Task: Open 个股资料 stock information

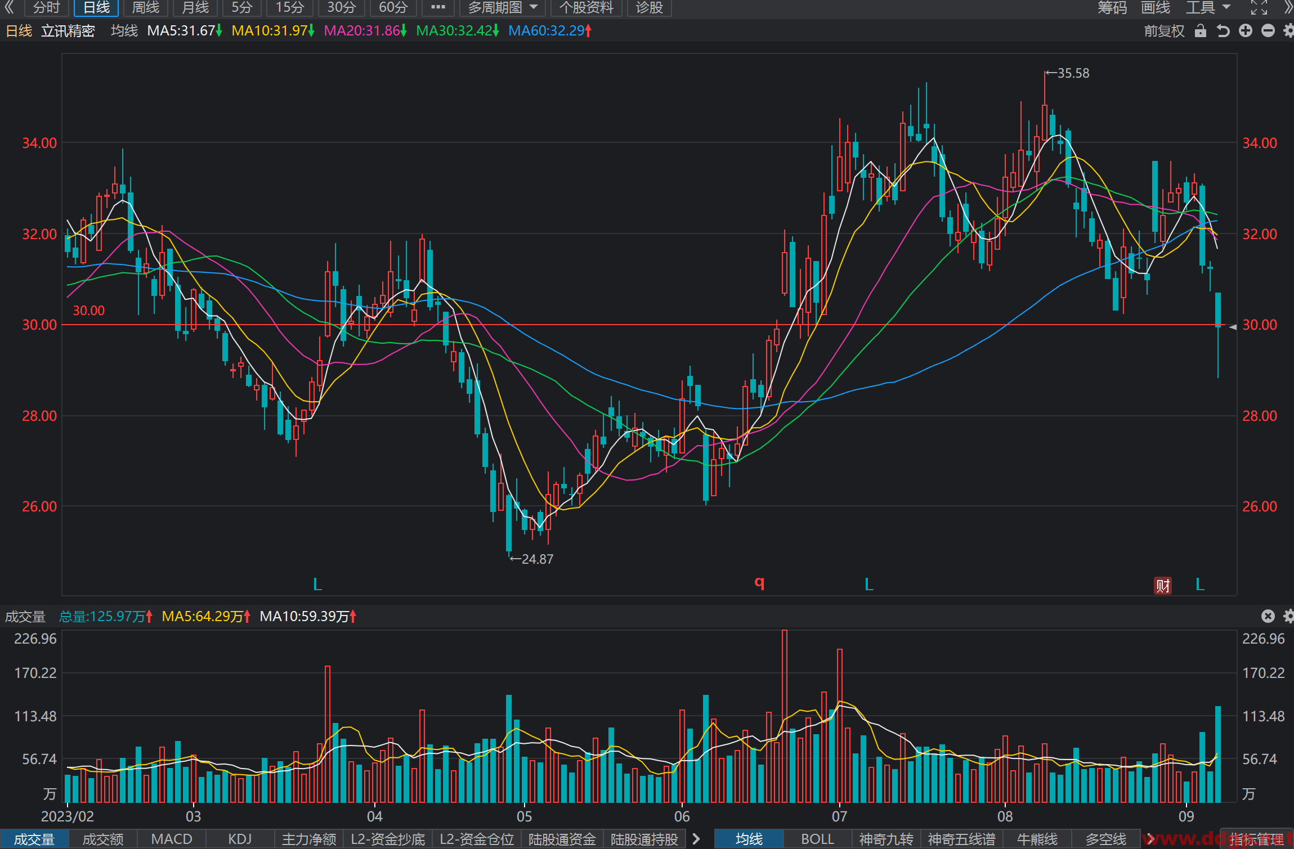Action: [586, 7]
